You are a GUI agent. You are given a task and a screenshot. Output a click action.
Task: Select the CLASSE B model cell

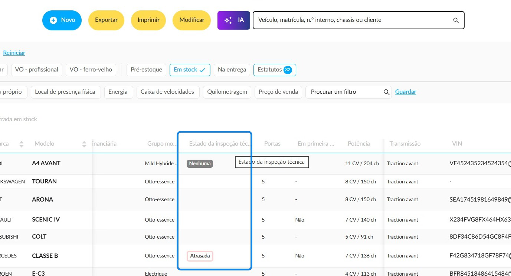[x=45, y=256]
